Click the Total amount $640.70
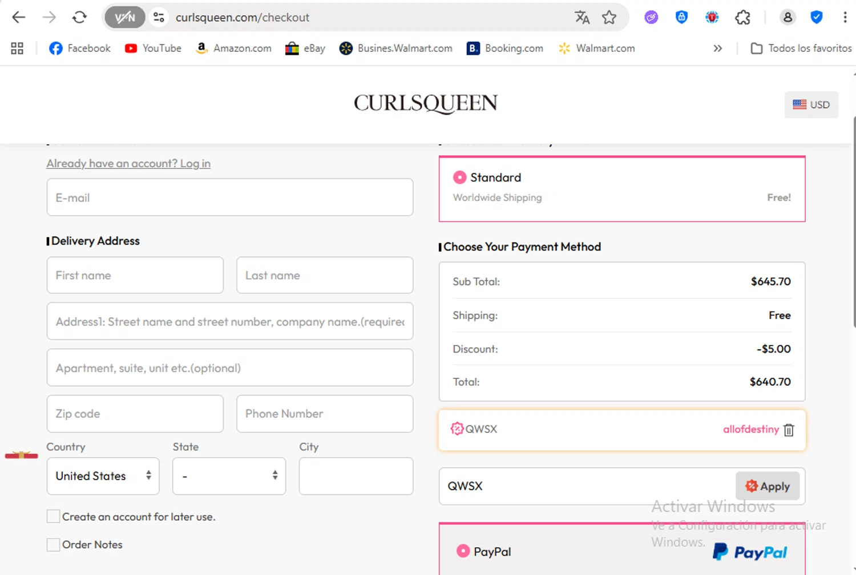 point(770,382)
